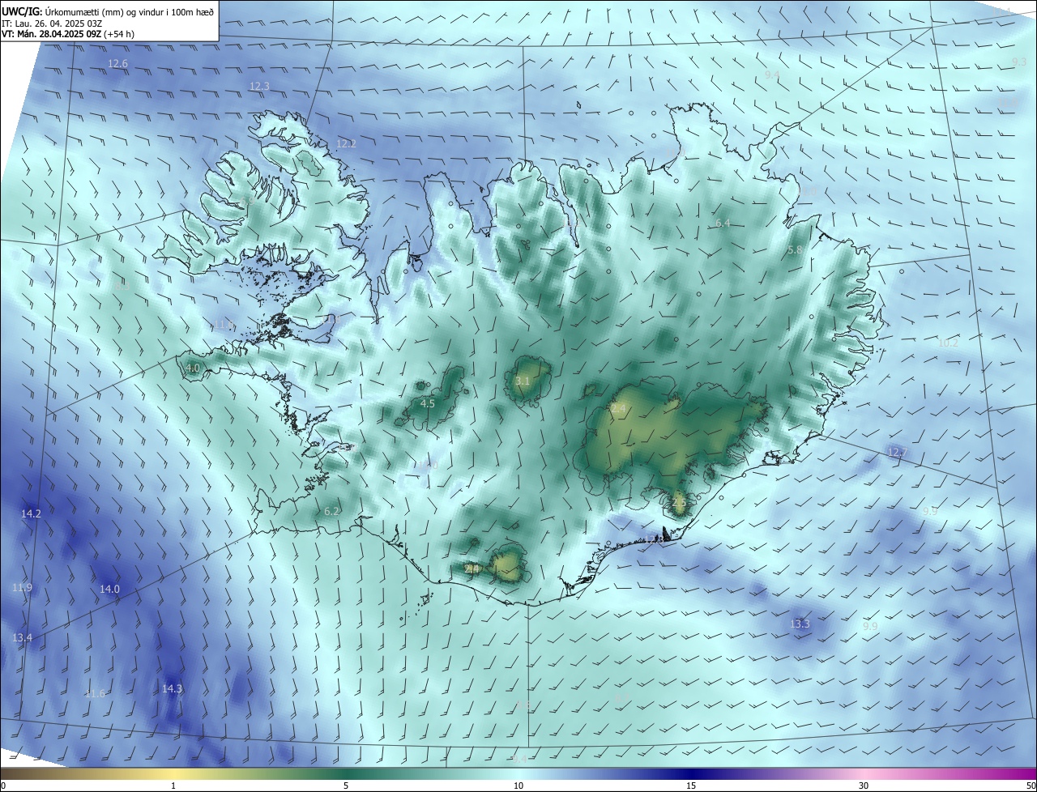Click the 30 tick on color scale
1037x792 pixels.
tap(864, 786)
